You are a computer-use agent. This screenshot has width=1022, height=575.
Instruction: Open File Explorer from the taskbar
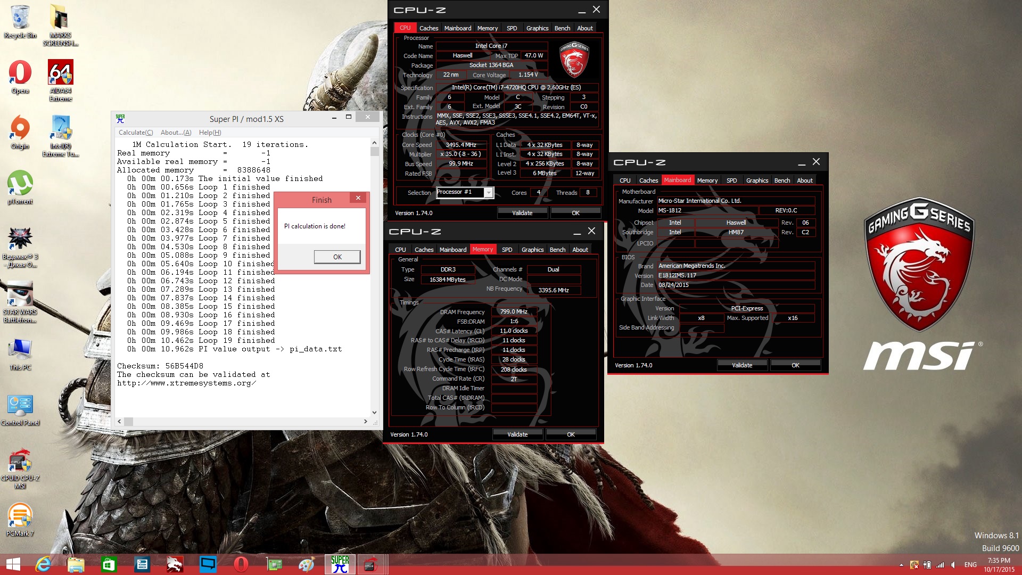coord(76,564)
